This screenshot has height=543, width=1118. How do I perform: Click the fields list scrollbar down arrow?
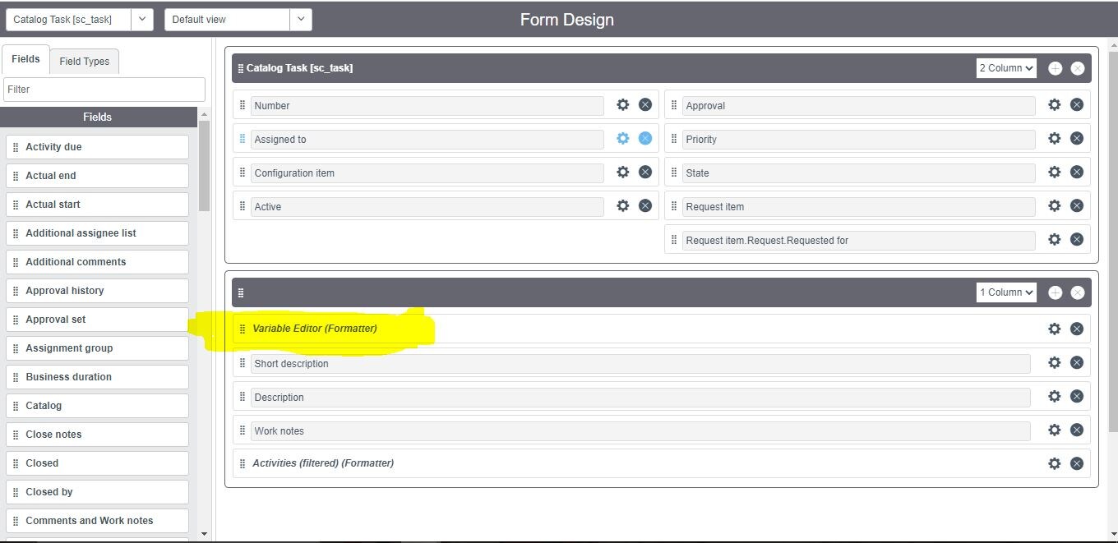click(x=205, y=534)
